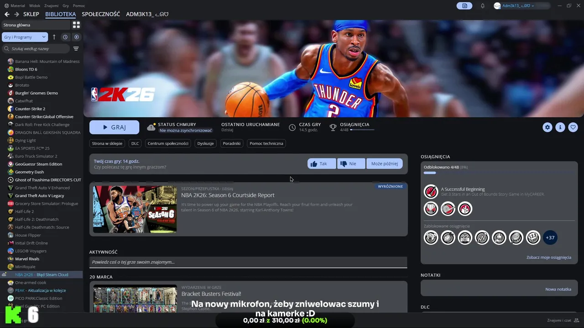Click Nowa notatka to add note
The image size is (584, 328).
point(558,289)
